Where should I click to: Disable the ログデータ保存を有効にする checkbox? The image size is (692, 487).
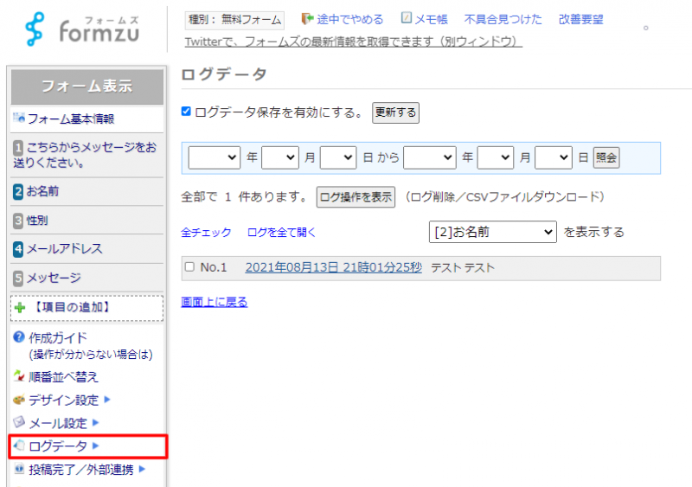(186, 112)
